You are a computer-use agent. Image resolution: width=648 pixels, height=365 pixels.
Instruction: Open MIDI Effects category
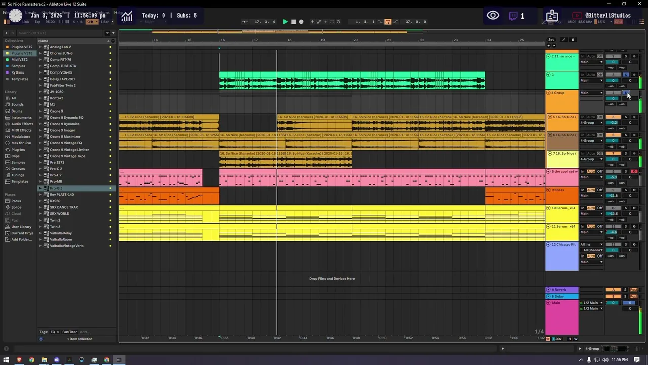(21, 130)
